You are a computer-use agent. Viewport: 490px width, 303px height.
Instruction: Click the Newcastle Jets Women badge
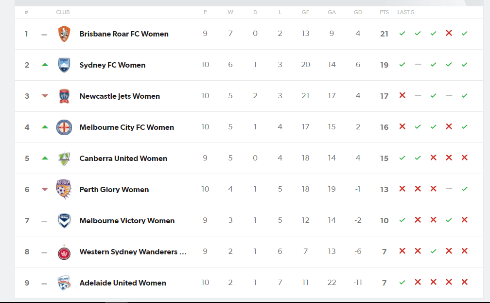pyautogui.click(x=64, y=96)
